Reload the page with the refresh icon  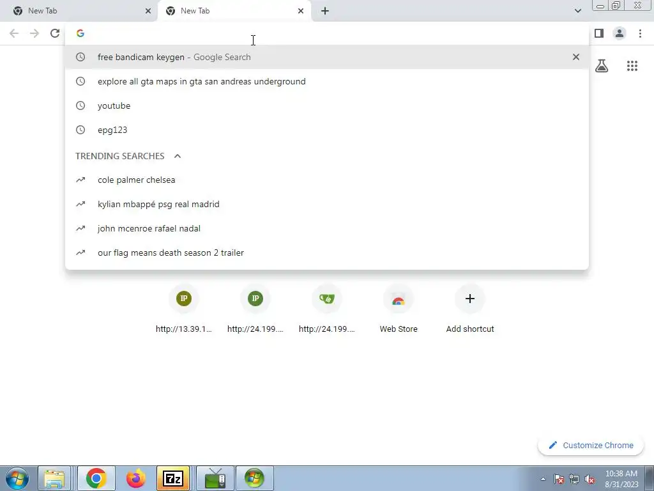pyautogui.click(x=55, y=33)
